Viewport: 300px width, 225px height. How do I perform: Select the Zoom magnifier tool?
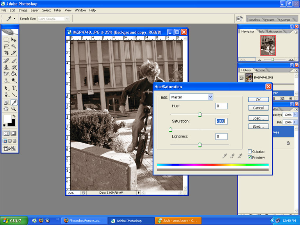pyautogui.click(x=14, y=109)
